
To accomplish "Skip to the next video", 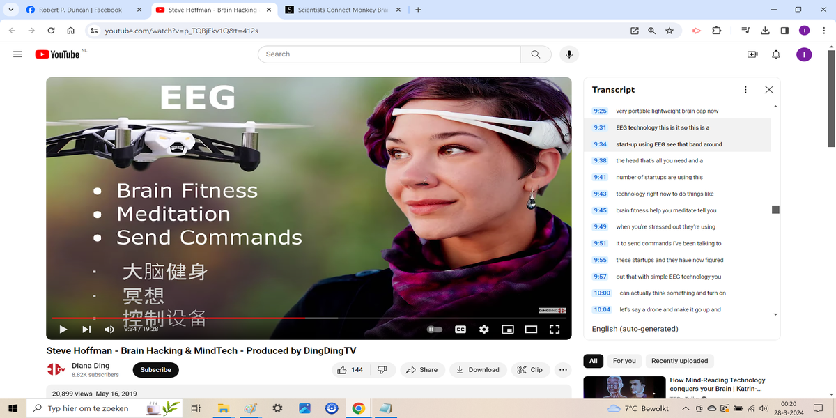I will (86, 329).
